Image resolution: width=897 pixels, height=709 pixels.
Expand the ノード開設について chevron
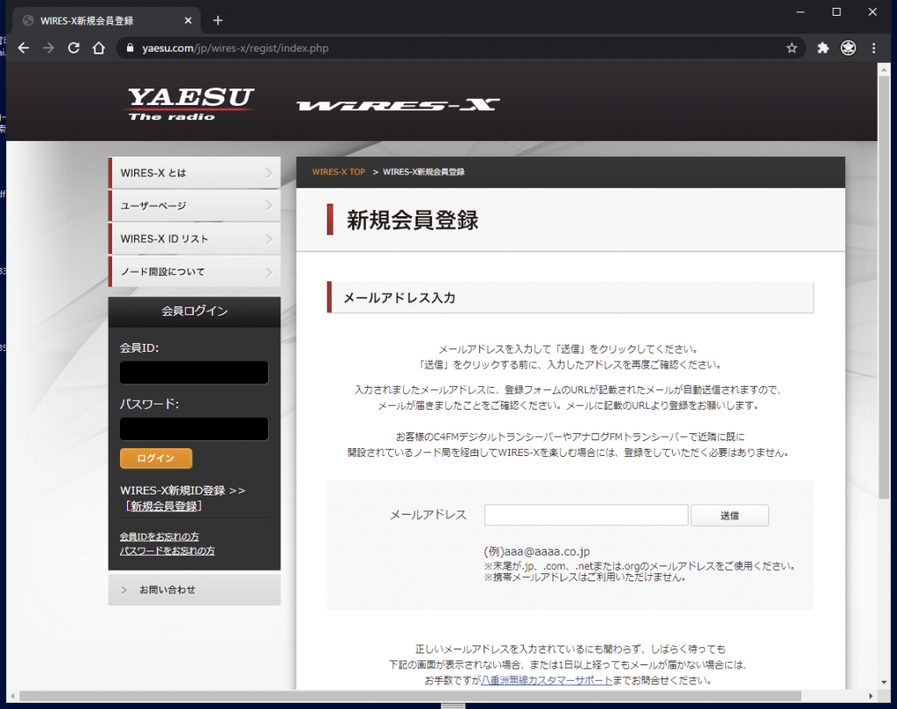click(270, 271)
